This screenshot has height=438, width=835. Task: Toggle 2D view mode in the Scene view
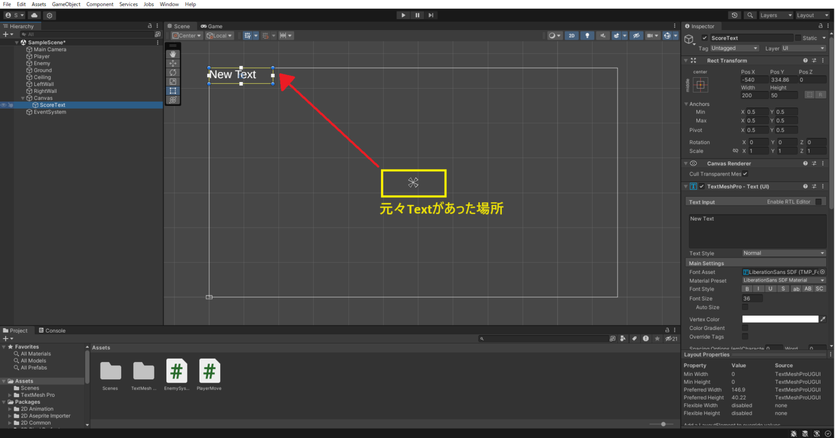pos(571,35)
